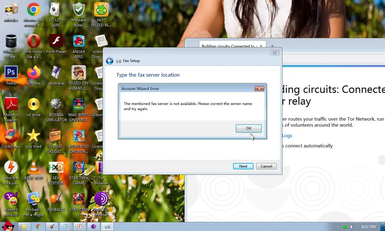Show hidden system tray icons

(337, 227)
